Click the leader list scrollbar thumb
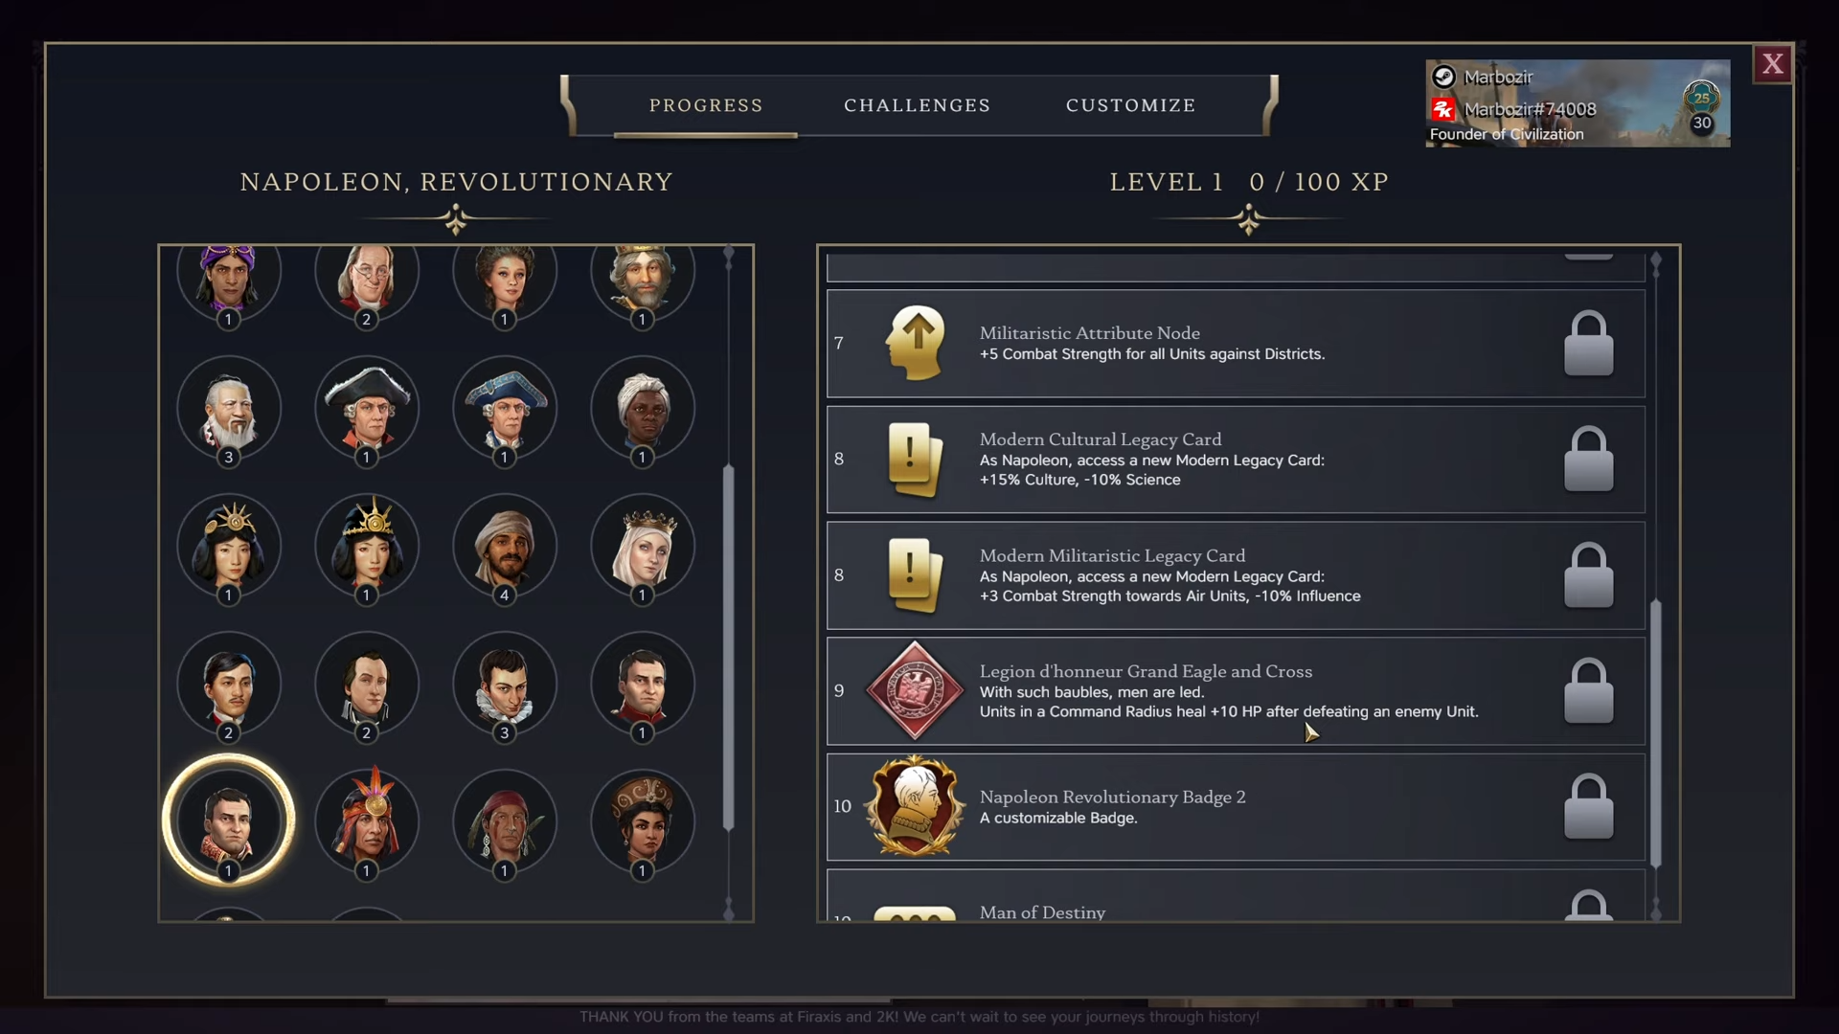Screen dimensions: 1839x1034 pyautogui.click(x=728, y=647)
